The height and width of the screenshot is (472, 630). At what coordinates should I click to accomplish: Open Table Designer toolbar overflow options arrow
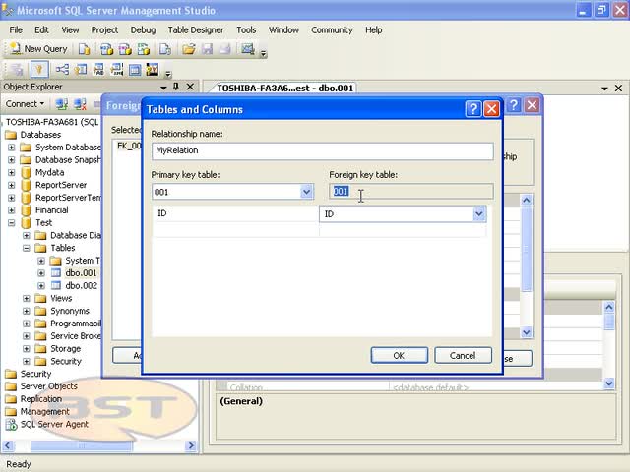pos(168,74)
